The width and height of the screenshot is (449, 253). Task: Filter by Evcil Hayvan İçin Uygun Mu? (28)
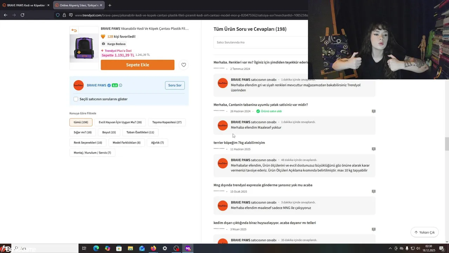(120, 122)
